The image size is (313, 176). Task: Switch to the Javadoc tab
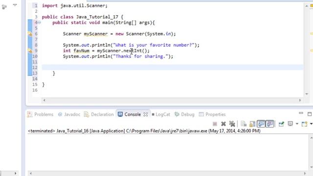tap(69, 114)
